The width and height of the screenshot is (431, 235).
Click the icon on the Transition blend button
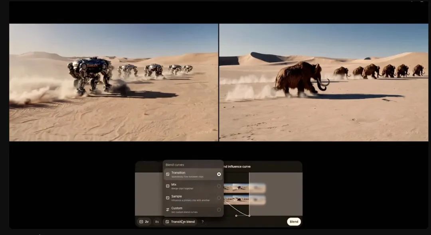click(167, 222)
